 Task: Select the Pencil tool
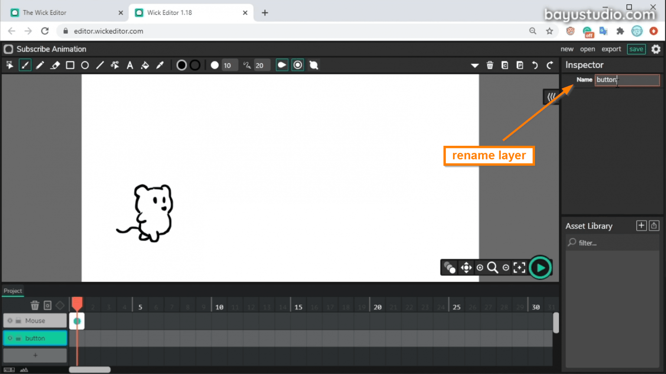(x=40, y=65)
